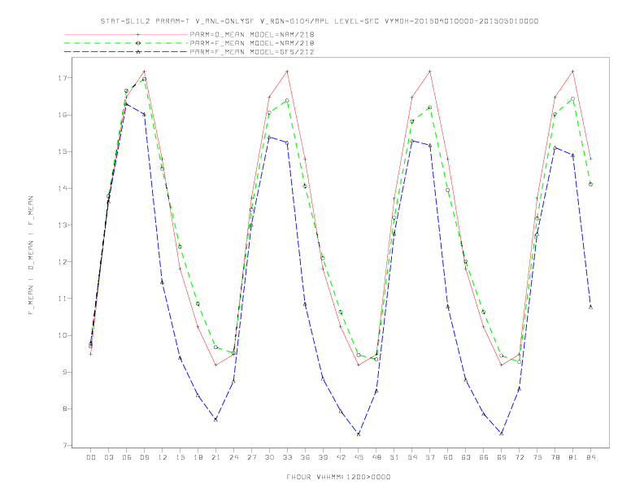644x498 pixels.
Task: Click y-axis tick label 11
Action: [x=63, y=299]
